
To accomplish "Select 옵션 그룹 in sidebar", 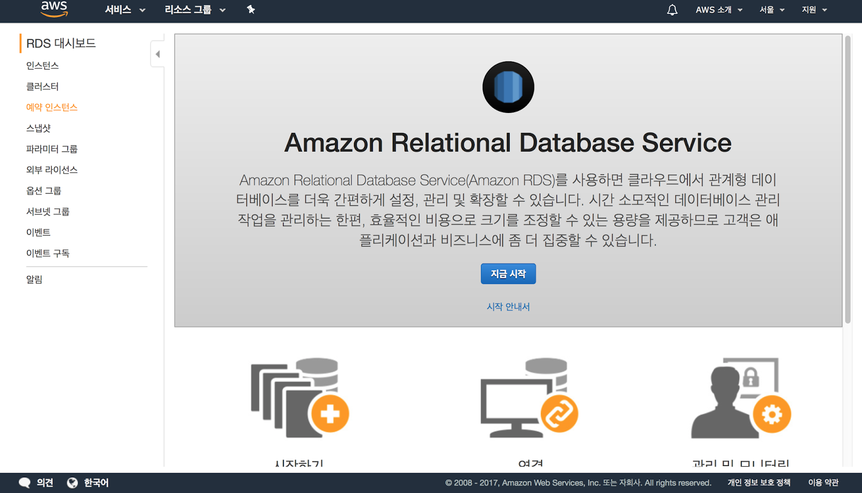I will pos(44,191).
